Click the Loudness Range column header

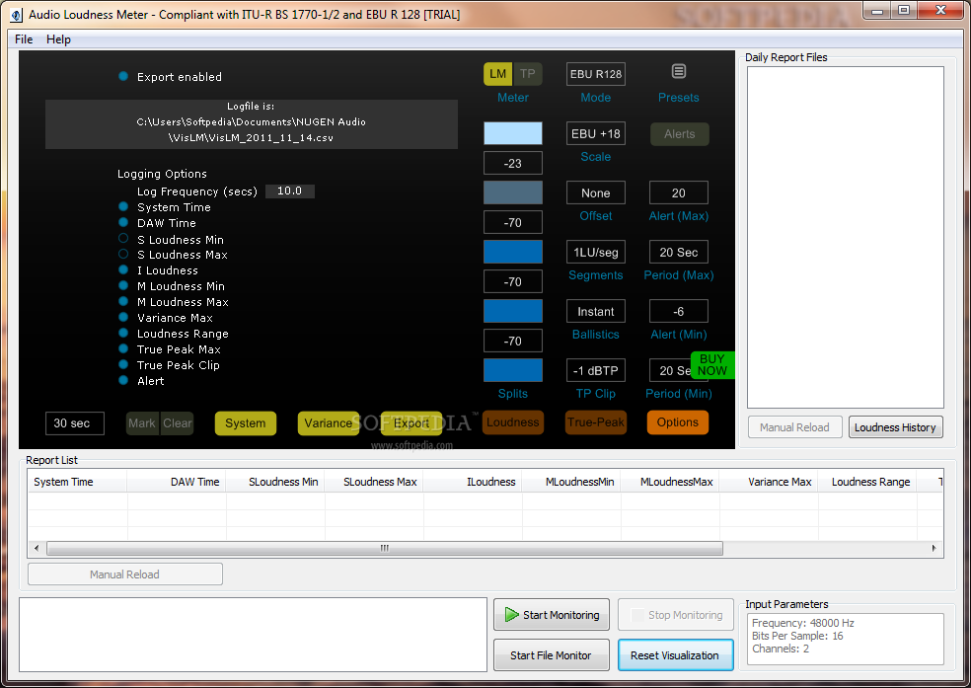(867, 482)
